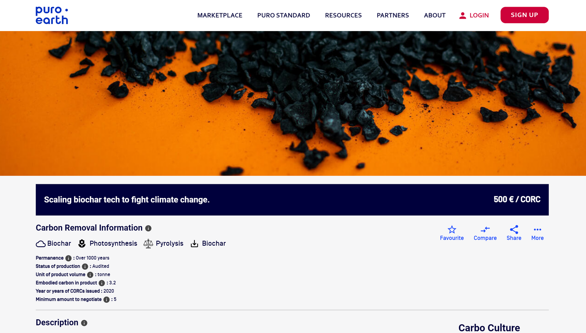Screen dimensions: 586x333
Task: Click the Compare arrows icon
Action: coord(485,230)
